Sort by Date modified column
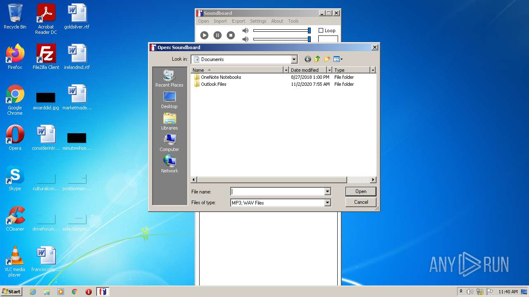529x297 pixels. 308,70
